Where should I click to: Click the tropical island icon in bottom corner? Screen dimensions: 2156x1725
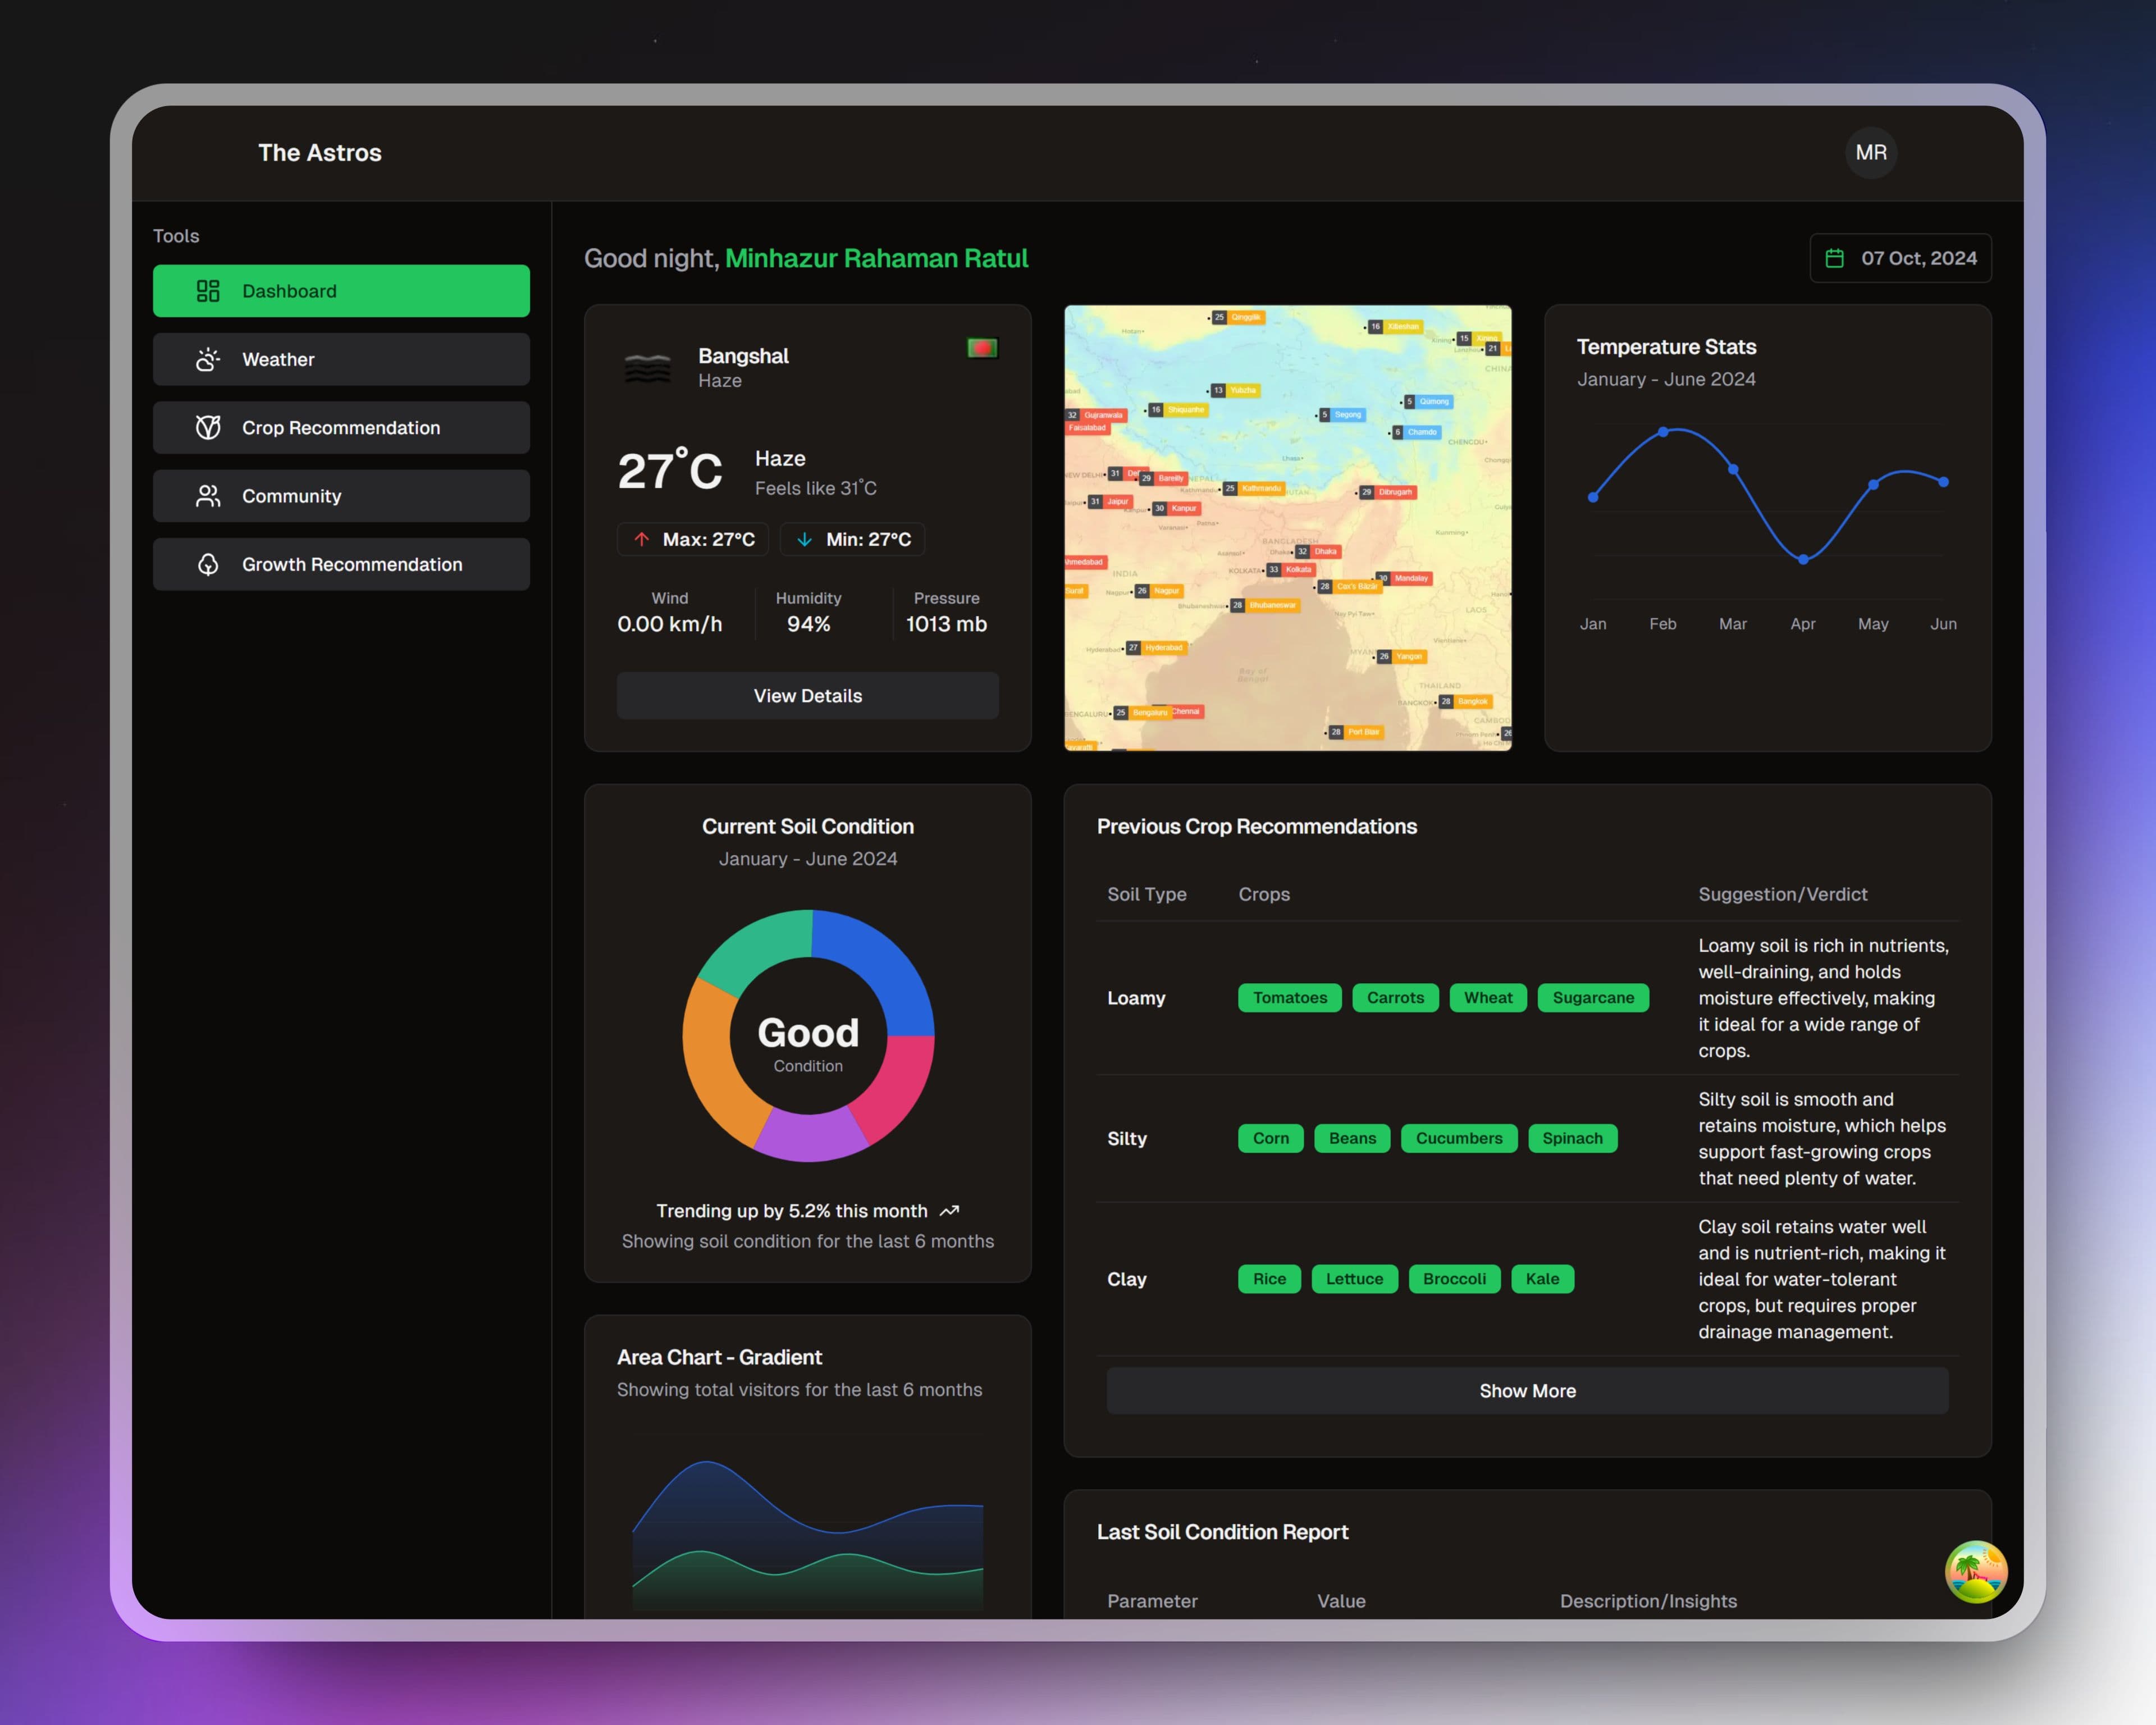click(1975, 1572)
